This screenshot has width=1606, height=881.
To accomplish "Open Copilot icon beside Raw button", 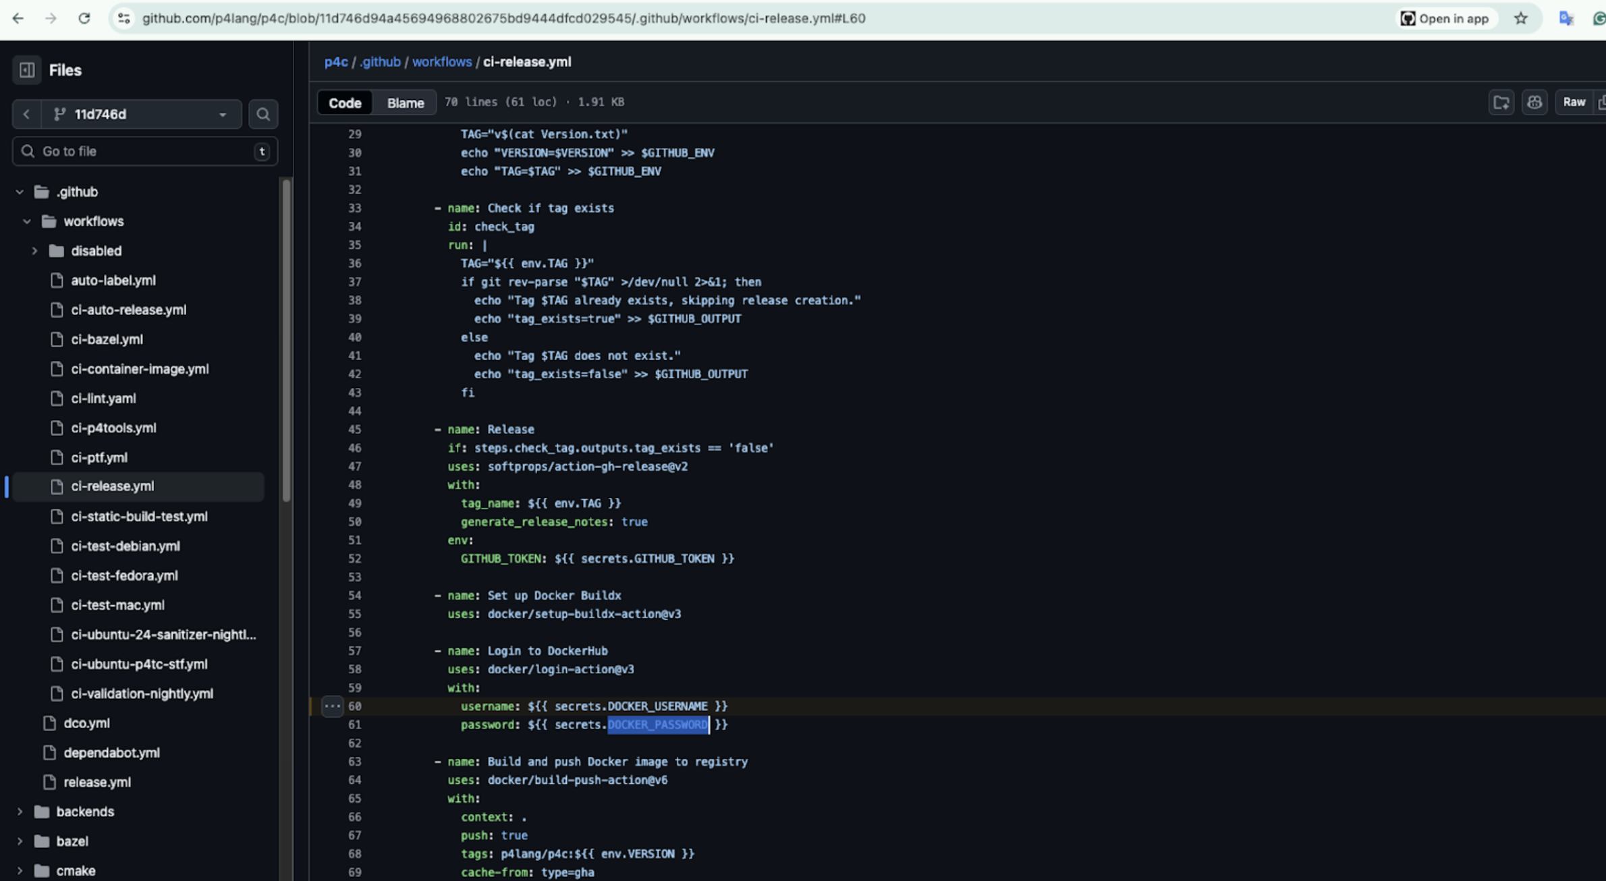I will click(x=1534, y=103).
